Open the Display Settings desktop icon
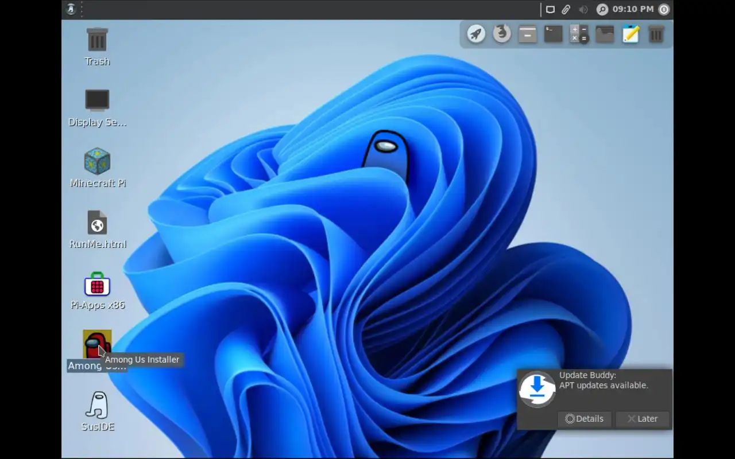This screenshot has height=459, width=735. (x=97, y=100)
